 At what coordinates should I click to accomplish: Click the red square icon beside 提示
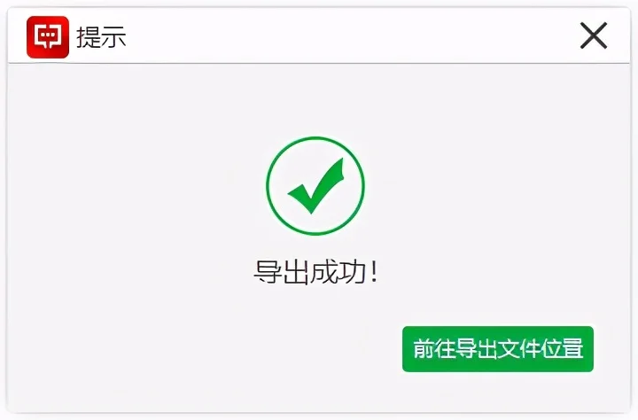coord(48,37)
